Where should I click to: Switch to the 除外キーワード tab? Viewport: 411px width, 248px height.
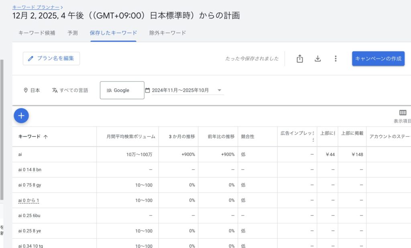(167, 33)
